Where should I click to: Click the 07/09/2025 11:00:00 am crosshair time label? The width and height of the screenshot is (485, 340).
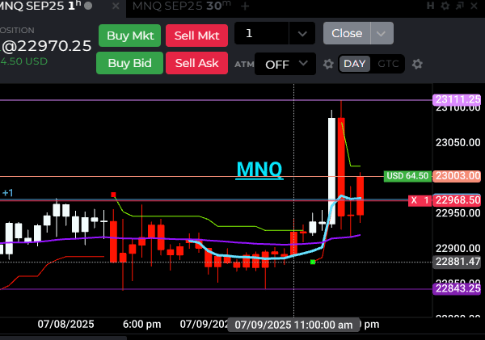coord(293,325)
